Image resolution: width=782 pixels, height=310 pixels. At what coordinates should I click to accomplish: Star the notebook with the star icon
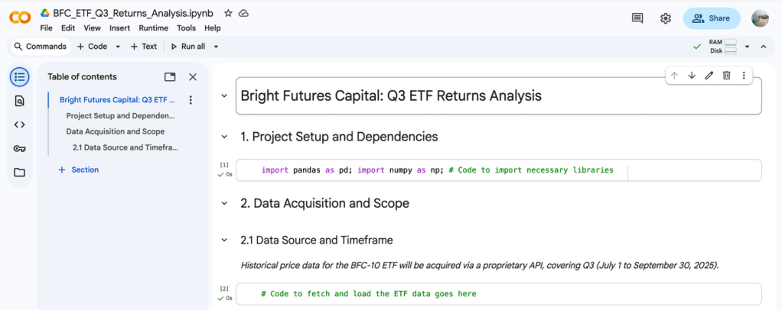pyautogui.click(x=228, y=14)
